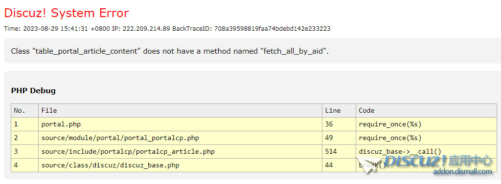Image resolution: width=501 pixels, height=184 pixels.
Task: Select the file cell "source/include/portalcp/portalcp_article.php"
Action: pos(180,152)
